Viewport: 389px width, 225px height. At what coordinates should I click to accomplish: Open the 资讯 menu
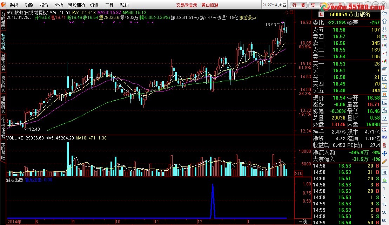point(94,5)
